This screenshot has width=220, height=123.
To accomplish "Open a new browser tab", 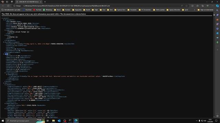I will click(x=45, y=2).
